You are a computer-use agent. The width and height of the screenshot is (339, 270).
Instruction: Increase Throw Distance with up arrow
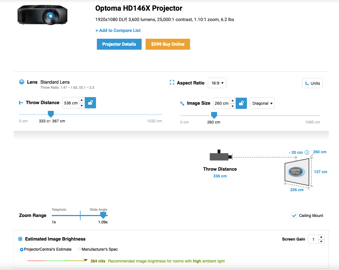82,100
